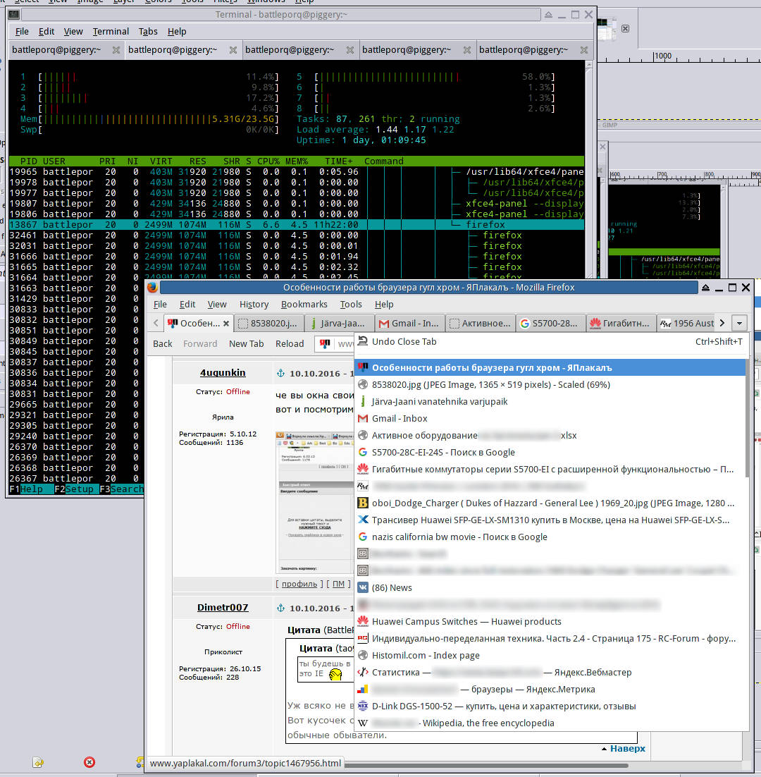Click the RC-Forum icon in tab list
This screenshot has width=761, height=777.
point(363,638)
